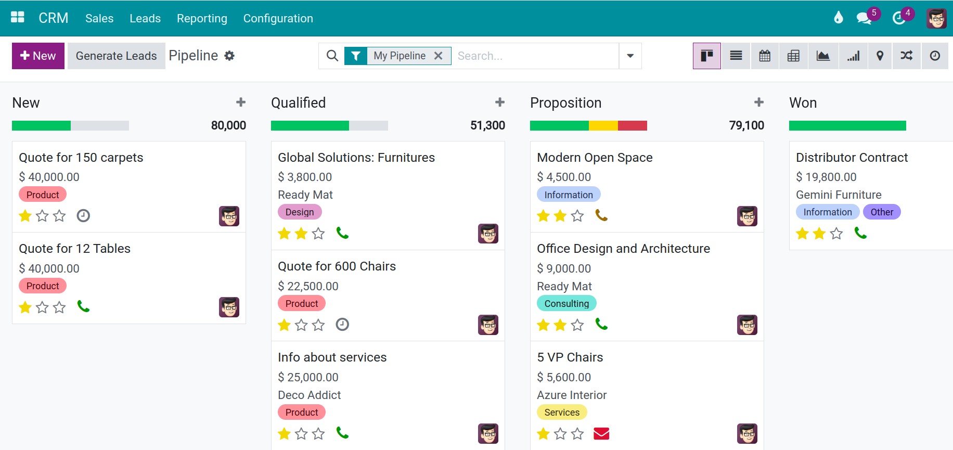Open Pipeline gear settings menu

pyautogui.click(x=229, y=56)
